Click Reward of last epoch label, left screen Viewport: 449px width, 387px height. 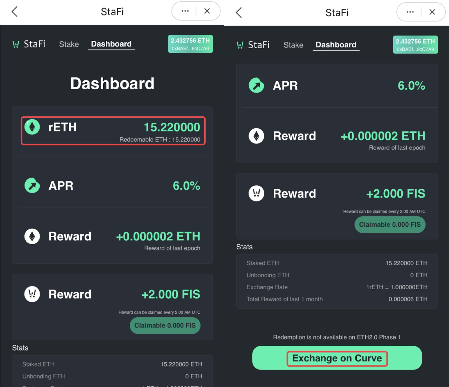point(172,248)
